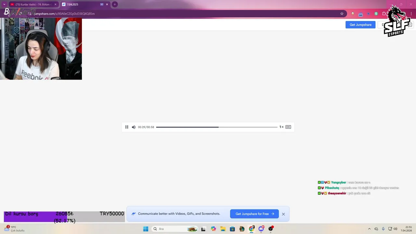Close the 7.04.2025 tab
Image resolution: width=416 pixels, height=234 pixels.
[107, 5]
